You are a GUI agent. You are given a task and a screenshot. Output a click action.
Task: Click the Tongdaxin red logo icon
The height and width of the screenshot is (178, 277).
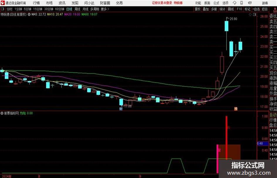(3, 3)
